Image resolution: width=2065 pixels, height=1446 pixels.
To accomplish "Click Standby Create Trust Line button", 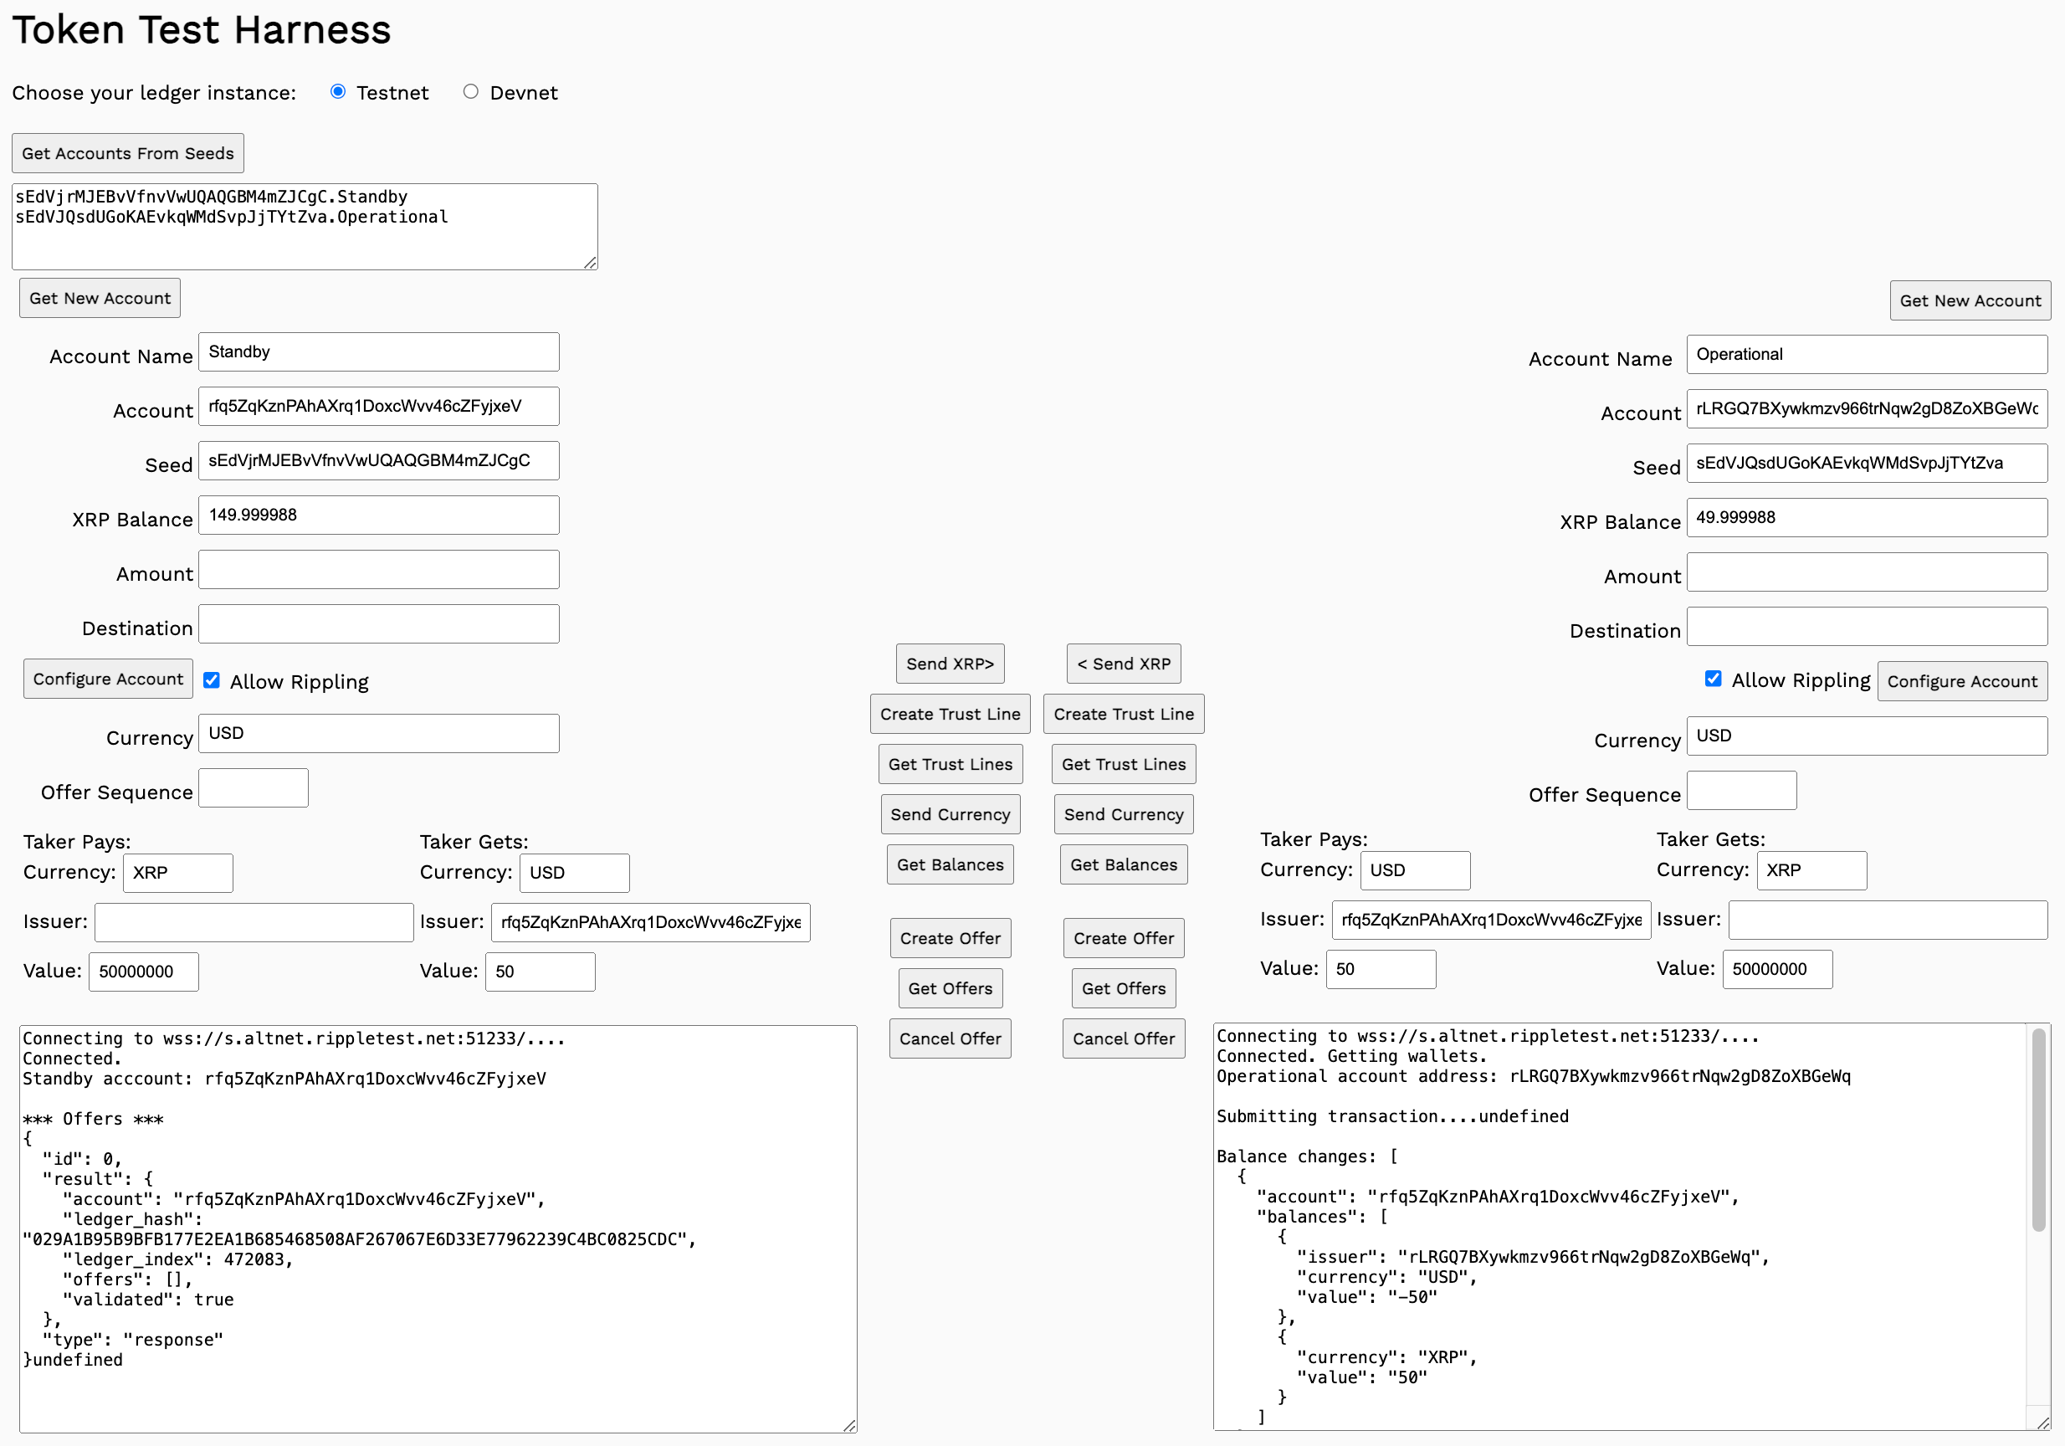I will (950, 714).
